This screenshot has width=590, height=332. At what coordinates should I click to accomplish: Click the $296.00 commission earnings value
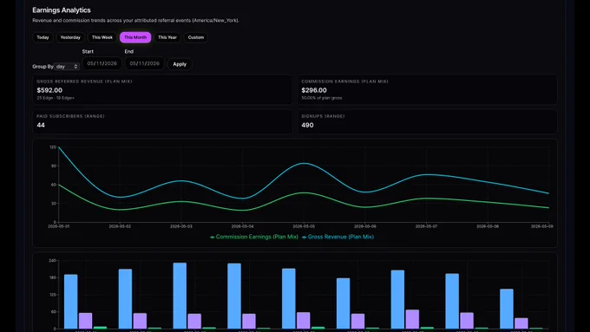pos(314,90)
